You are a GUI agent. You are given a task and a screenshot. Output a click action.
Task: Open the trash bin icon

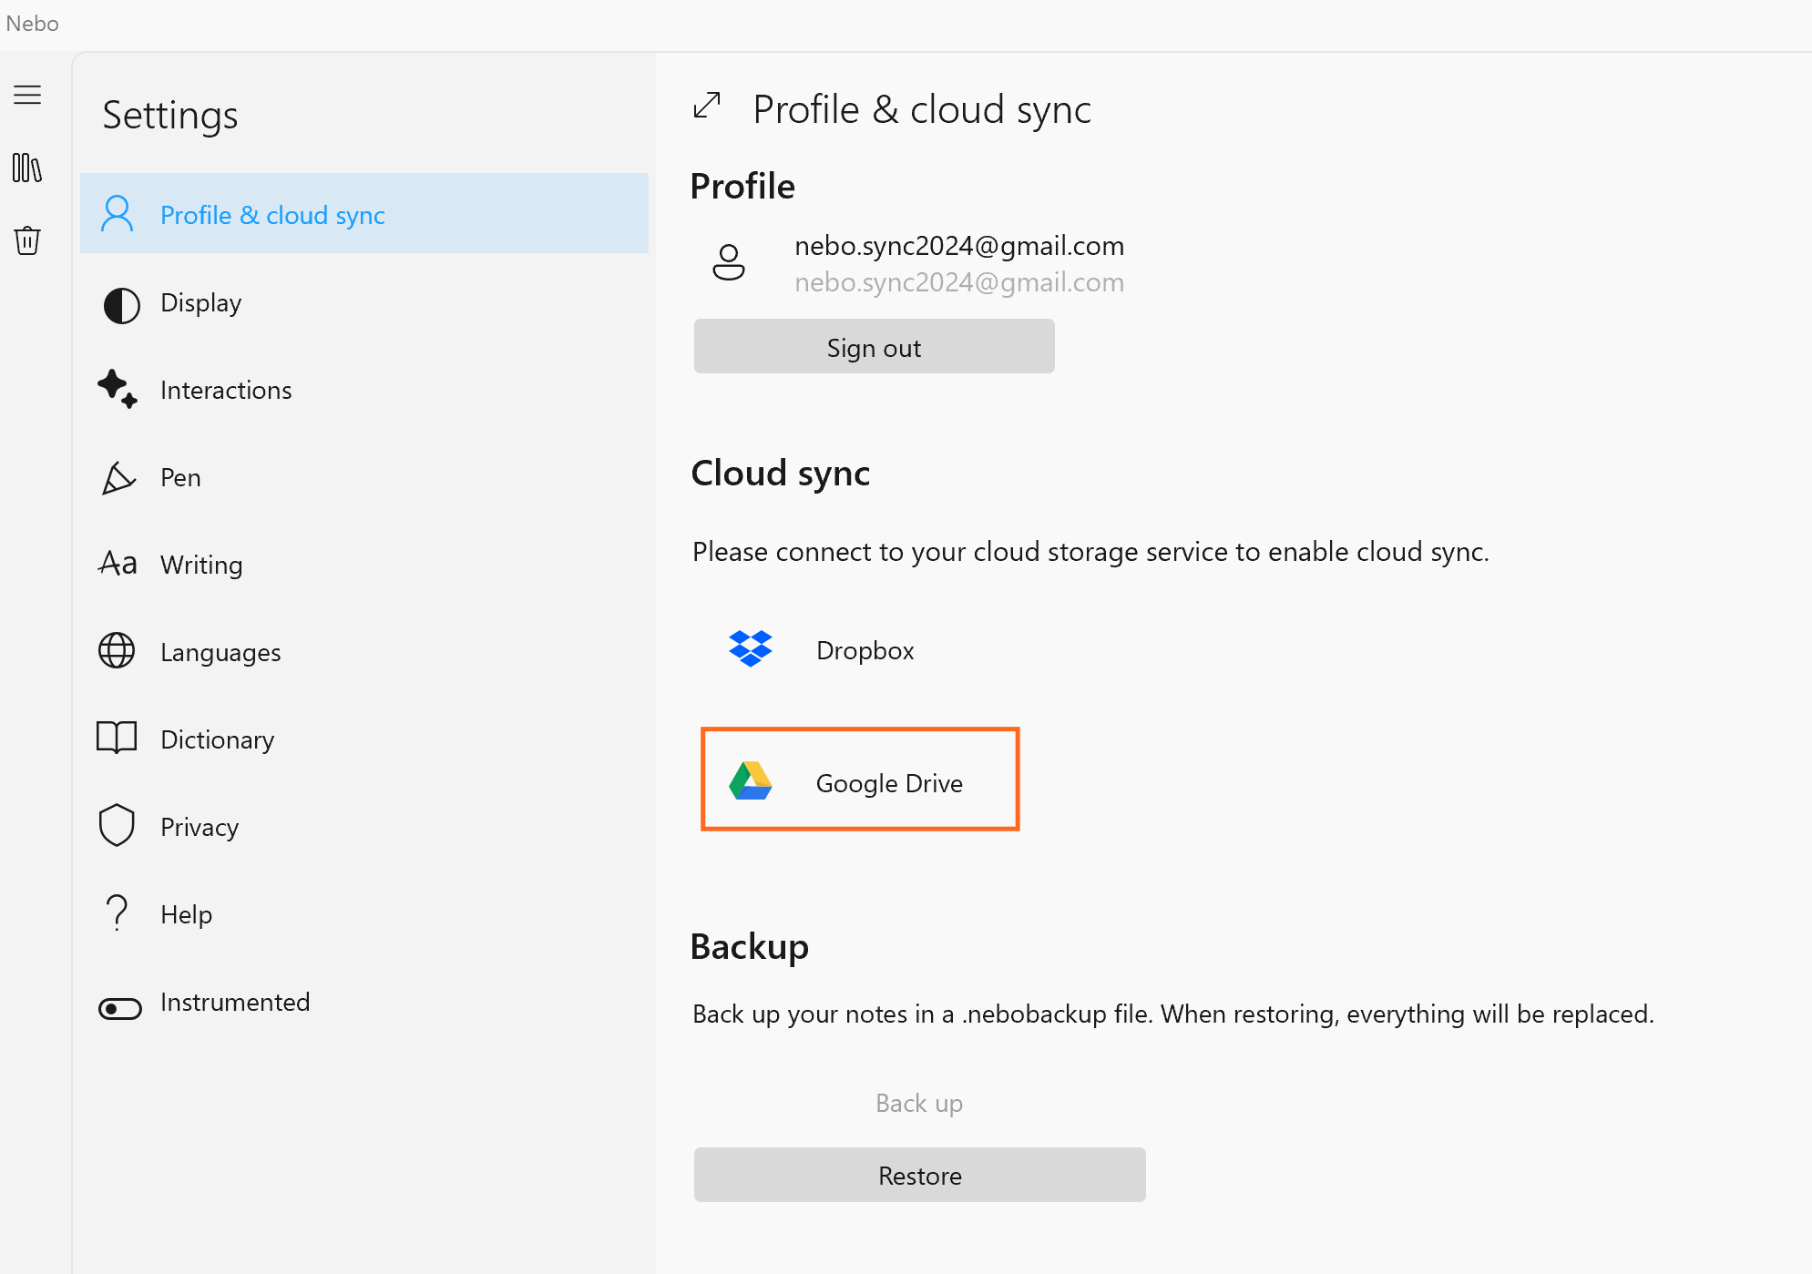point(27,240)
